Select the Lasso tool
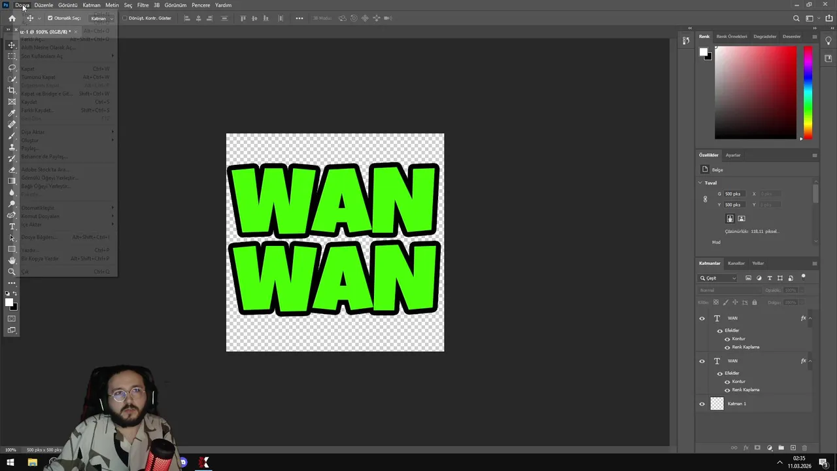Screen dimensions: 837x471 tap(12, 67)
